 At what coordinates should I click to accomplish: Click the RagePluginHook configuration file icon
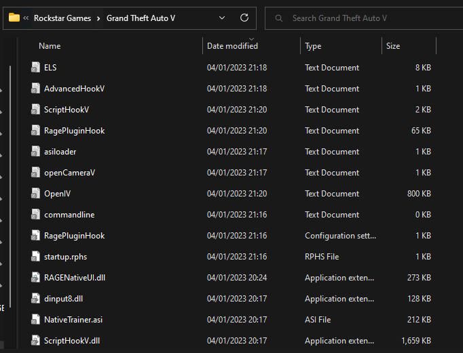tap(37, 236)
